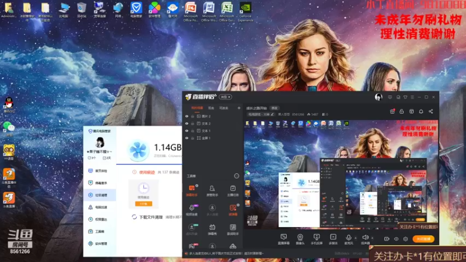Open the settings gear in the bottom bar
The image size is (466, 262).
[405, 239]
